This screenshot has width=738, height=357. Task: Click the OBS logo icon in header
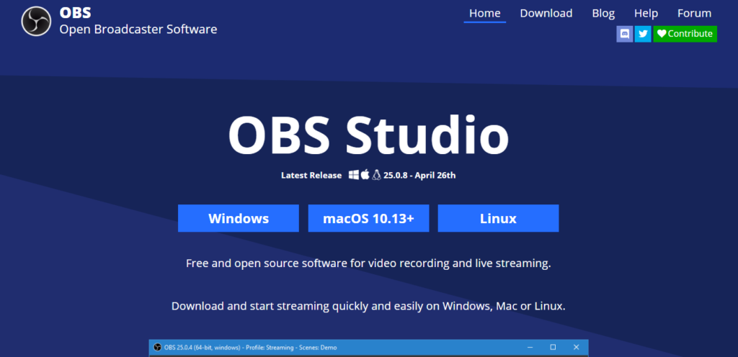click(x=36, y=21)
